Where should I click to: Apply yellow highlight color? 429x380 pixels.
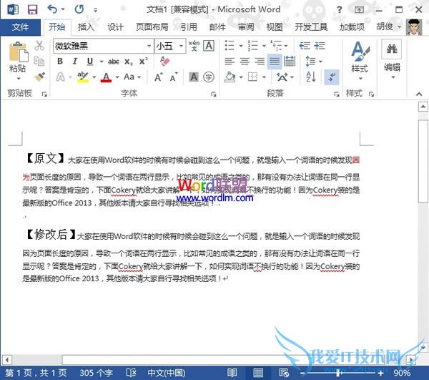pyautogui.click(x=83, y=77)
